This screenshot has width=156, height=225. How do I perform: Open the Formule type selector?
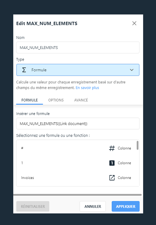click(78, 70)
